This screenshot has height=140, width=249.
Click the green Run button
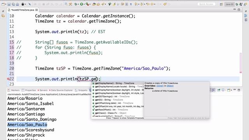point(81,4)
